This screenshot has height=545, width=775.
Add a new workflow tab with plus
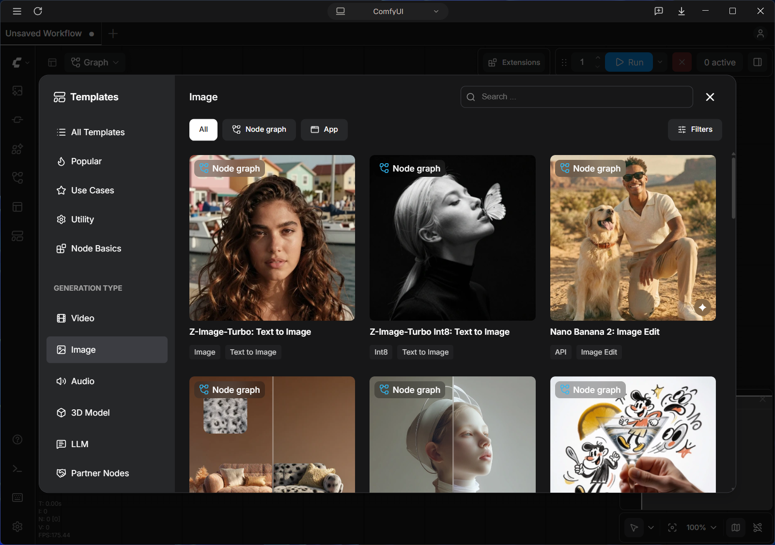[113, 33]
